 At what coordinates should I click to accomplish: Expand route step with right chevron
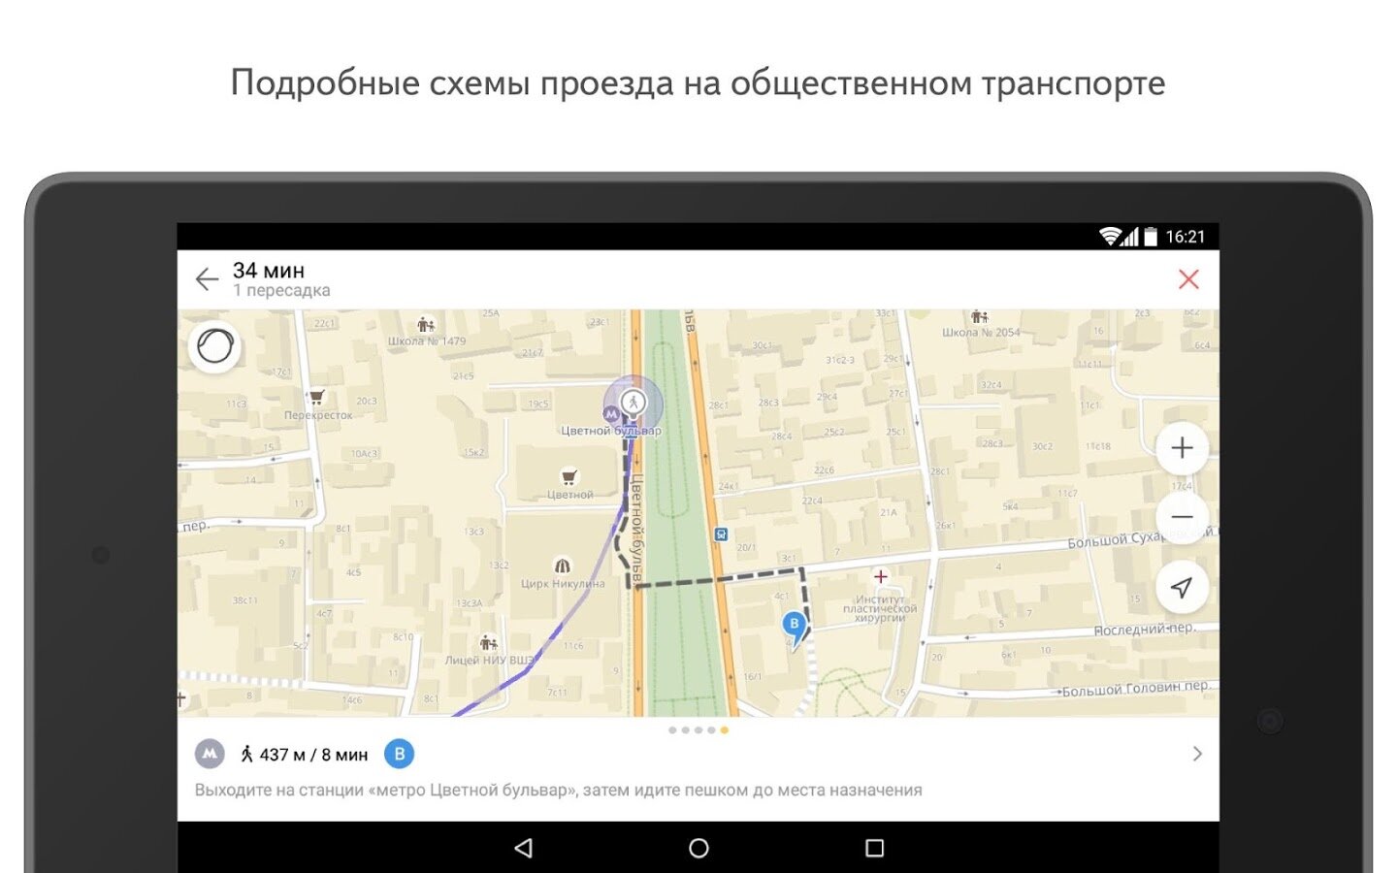[1197, 754]
